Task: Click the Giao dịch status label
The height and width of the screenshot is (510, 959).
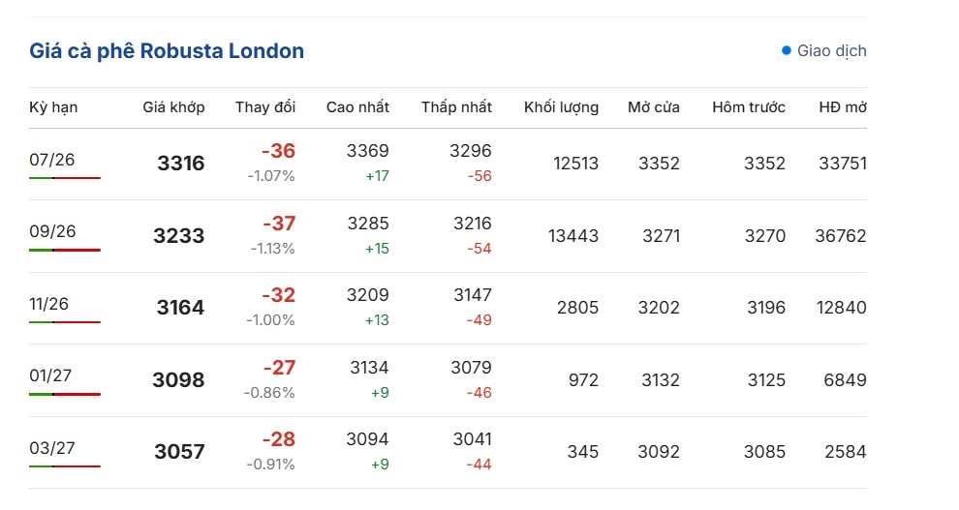Action: pyautogui.click(x=832, y=50)
